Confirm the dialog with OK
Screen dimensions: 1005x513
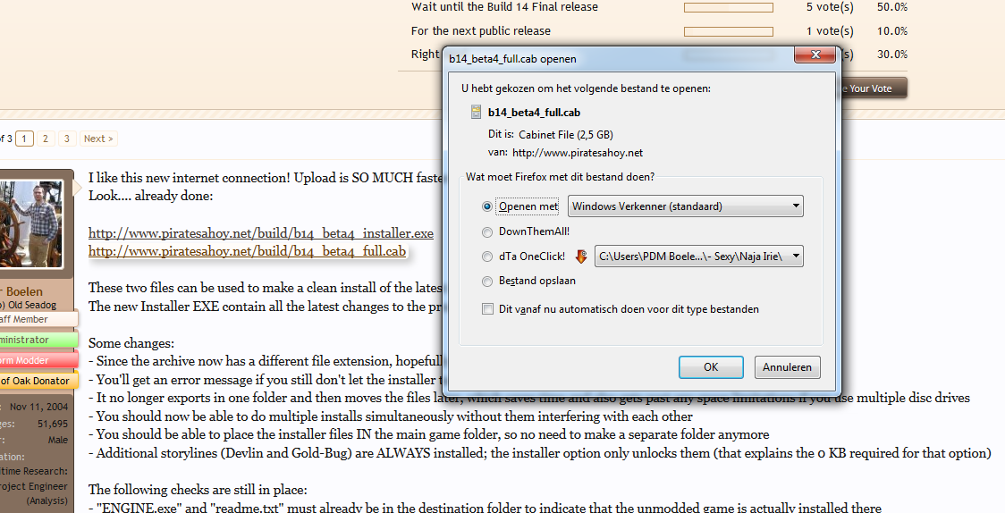pos(711,367)
